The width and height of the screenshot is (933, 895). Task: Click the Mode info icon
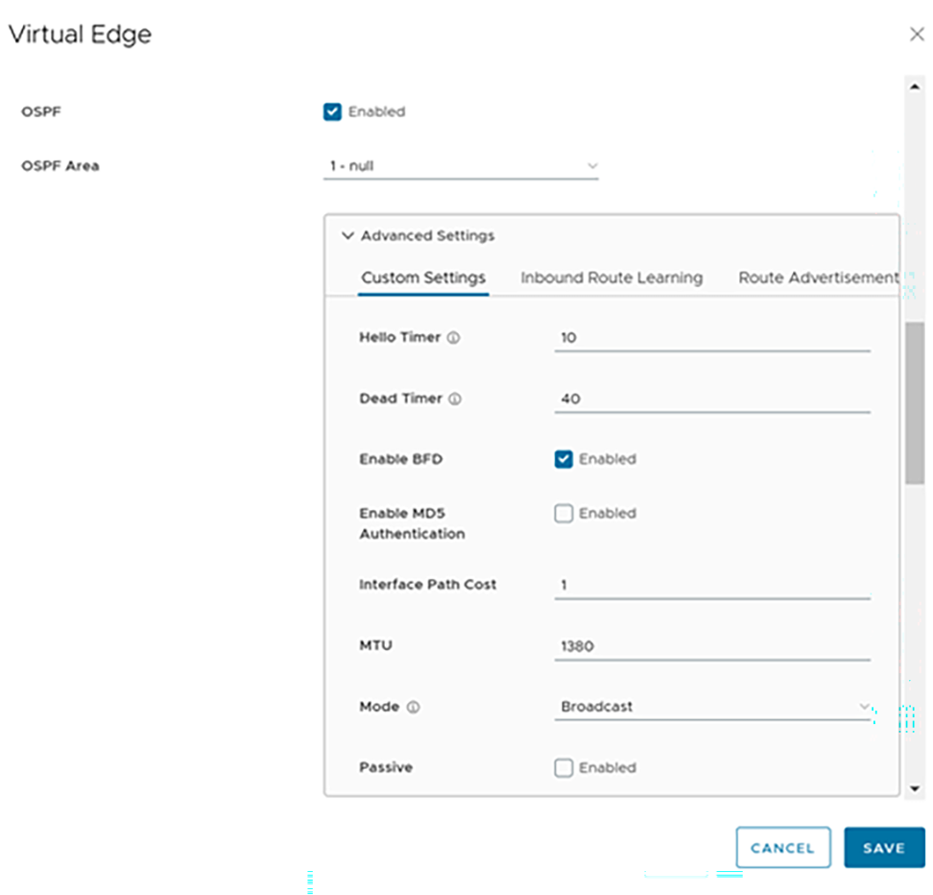click(x=413, y=707)
